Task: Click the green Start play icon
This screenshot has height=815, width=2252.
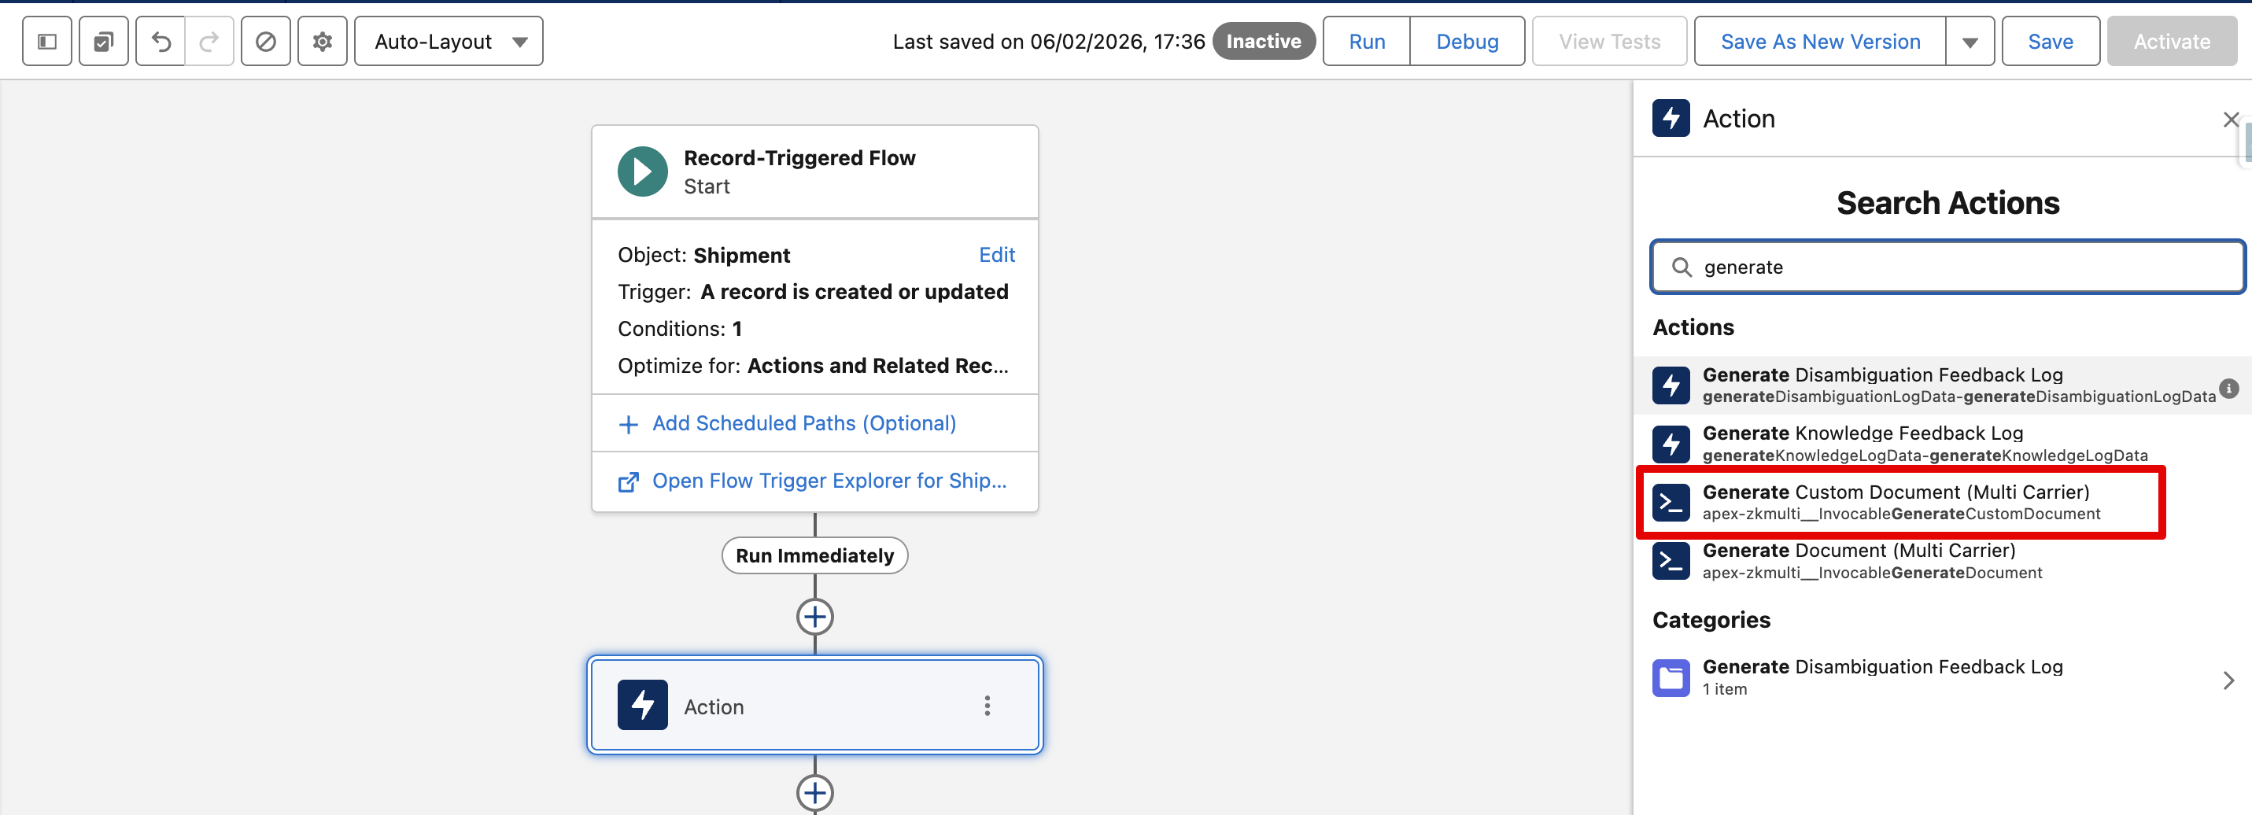Action: click(643, 171)
